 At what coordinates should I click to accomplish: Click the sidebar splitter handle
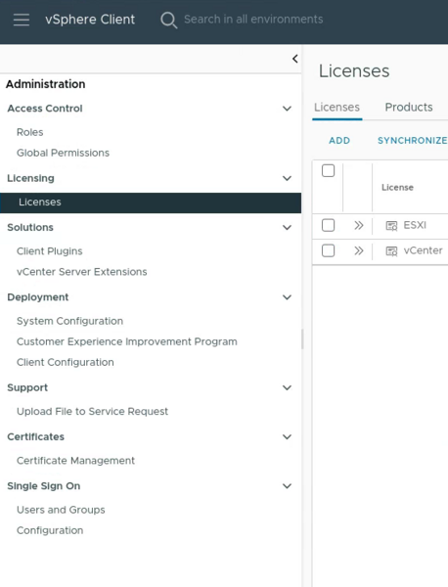[302, 339]
